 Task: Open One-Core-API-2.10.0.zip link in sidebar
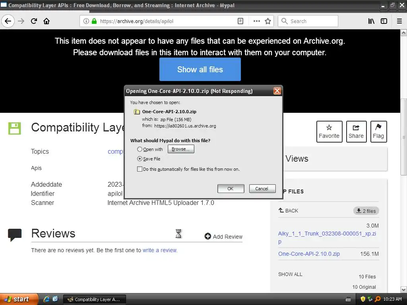pyautogui.click(x=309, y=254)
